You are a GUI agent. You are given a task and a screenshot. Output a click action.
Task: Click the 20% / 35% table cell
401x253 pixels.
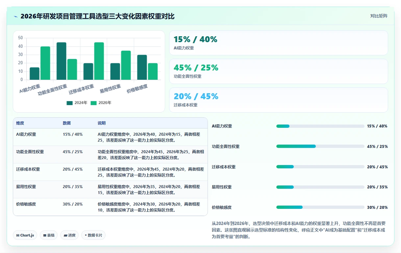point(73,187)
